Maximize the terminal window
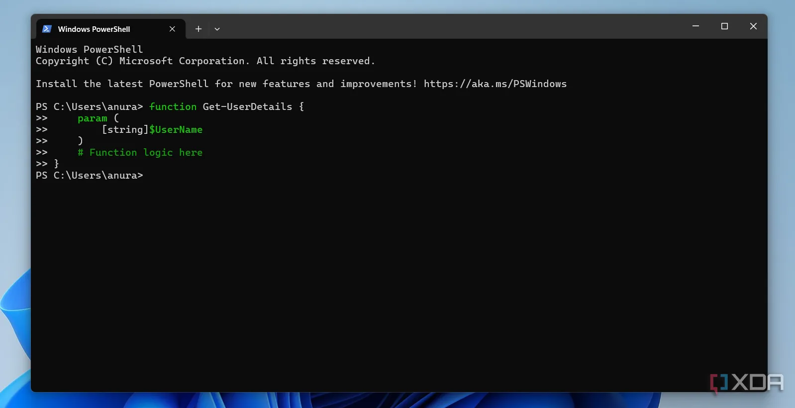795x408 pixels. coord(724,26)
